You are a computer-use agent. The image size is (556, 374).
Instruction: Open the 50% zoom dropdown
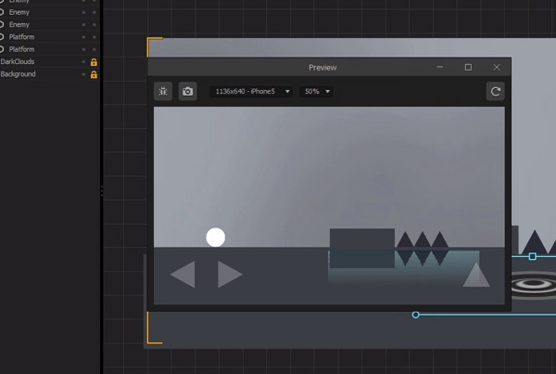pyautogui.click(x=316, y=91)
